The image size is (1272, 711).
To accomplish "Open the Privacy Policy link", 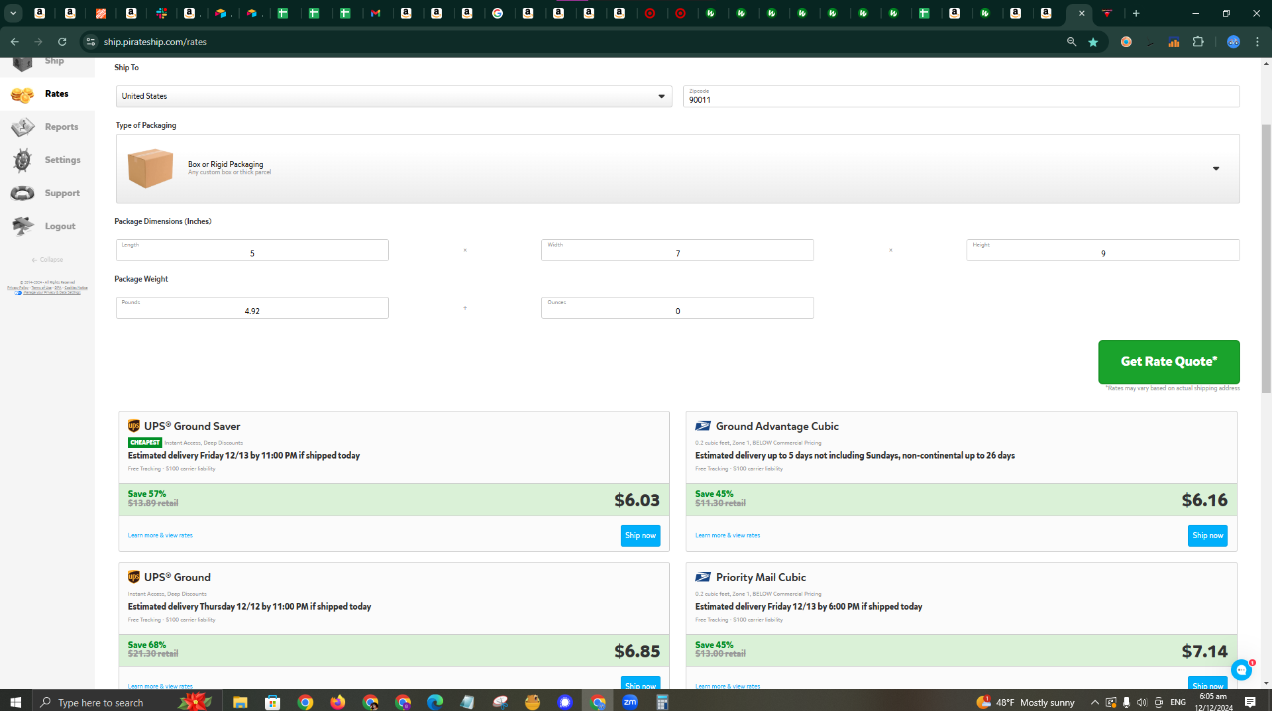I will coord(18,288).
